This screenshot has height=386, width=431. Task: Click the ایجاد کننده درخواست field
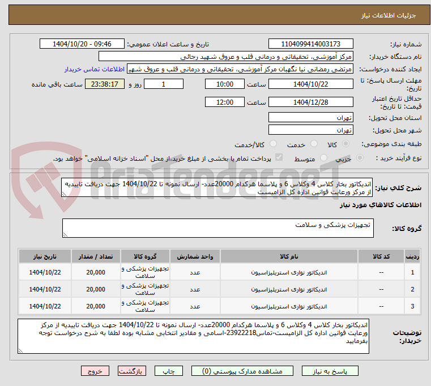point(240,69)
